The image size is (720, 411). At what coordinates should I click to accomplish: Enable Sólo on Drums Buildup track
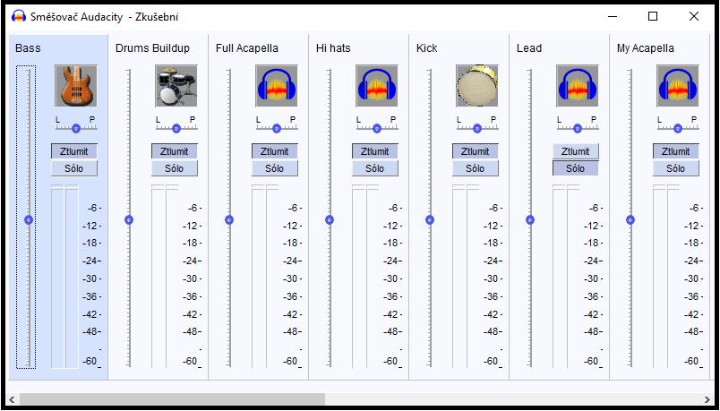click(175, 168)
